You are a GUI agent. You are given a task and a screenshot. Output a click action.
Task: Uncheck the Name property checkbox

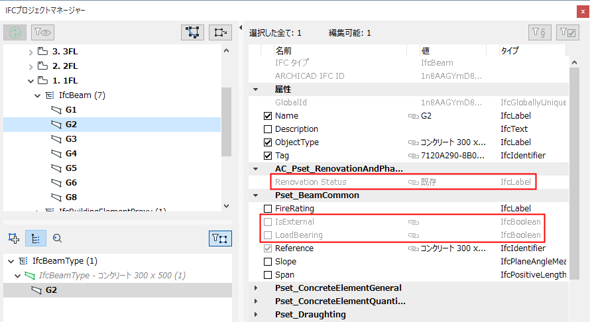(268, 116)
